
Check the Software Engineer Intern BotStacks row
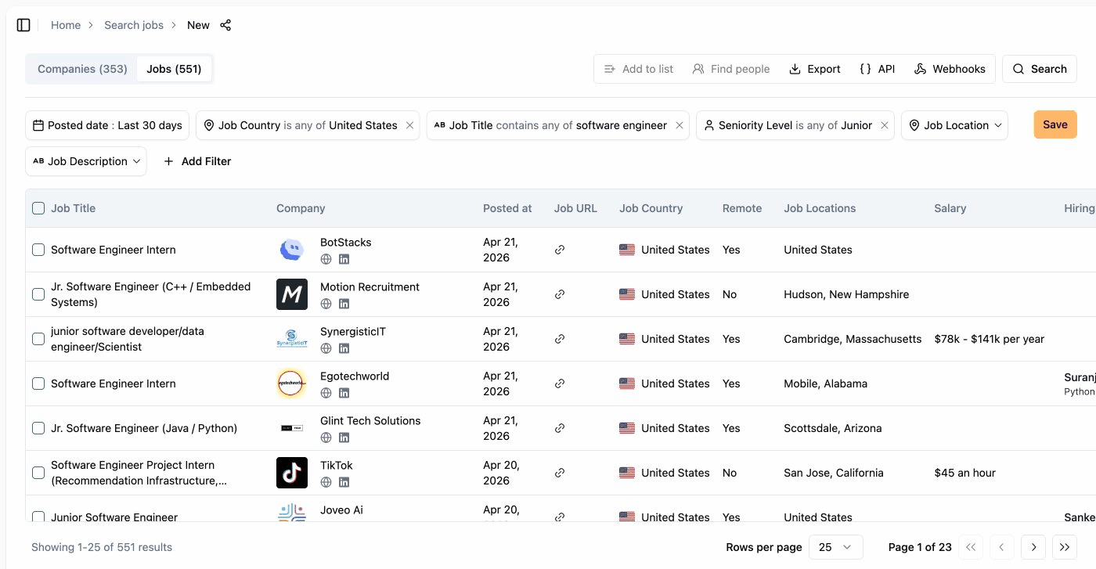38,250
